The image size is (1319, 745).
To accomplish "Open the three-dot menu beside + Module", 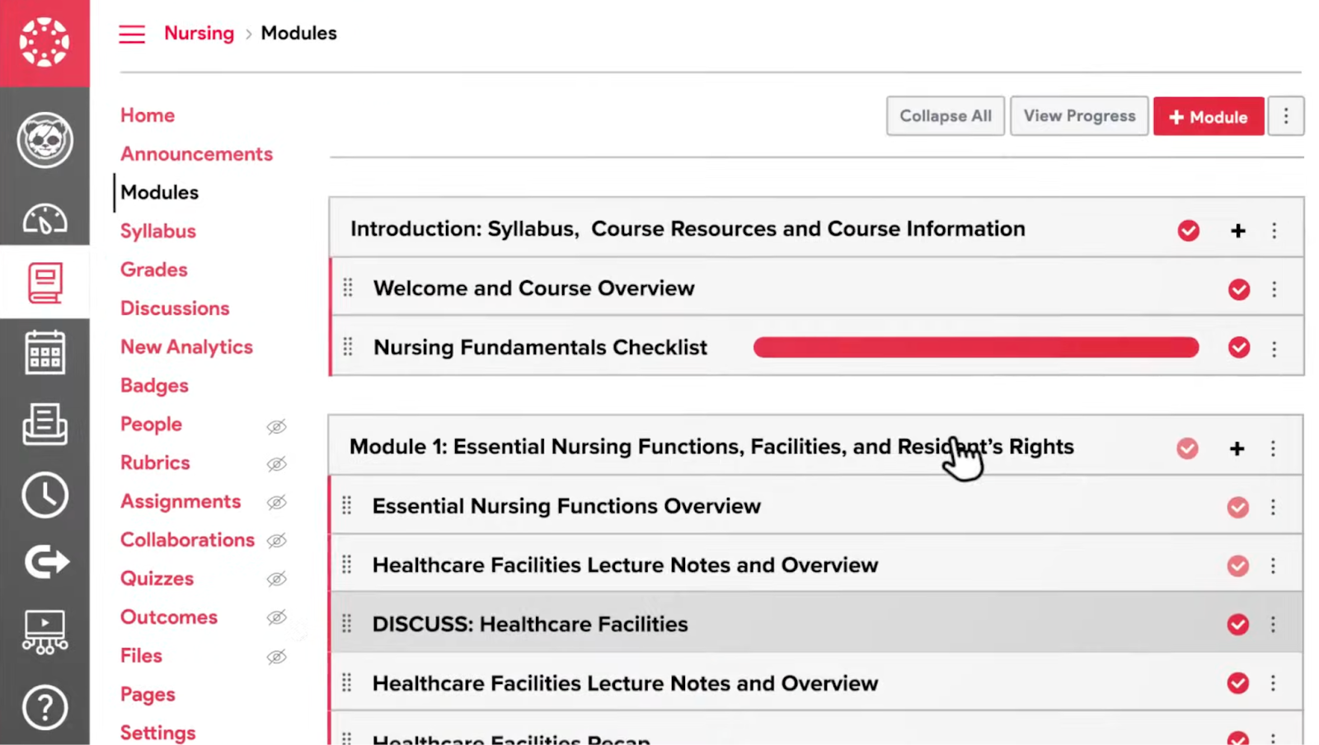I will click(x=1286, y=116).
